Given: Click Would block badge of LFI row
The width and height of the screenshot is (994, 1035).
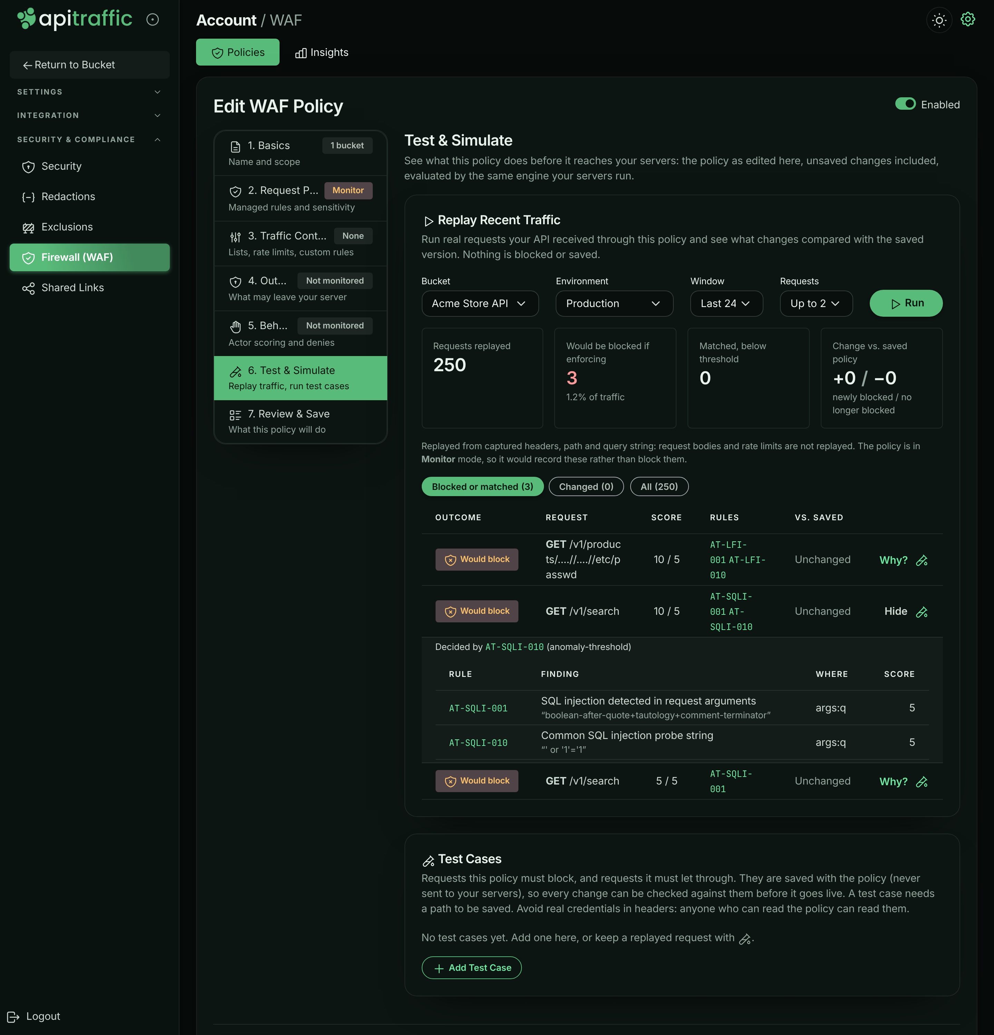Looking at the screenshot, I should click(x=476, y=559).
